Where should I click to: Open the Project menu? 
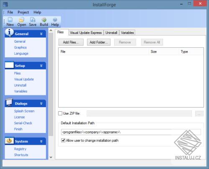pyautogui.click(x=23, y=12)
